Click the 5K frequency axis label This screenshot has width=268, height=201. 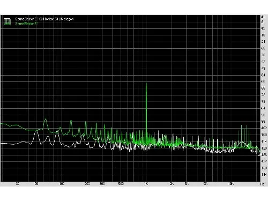(205, 184)
